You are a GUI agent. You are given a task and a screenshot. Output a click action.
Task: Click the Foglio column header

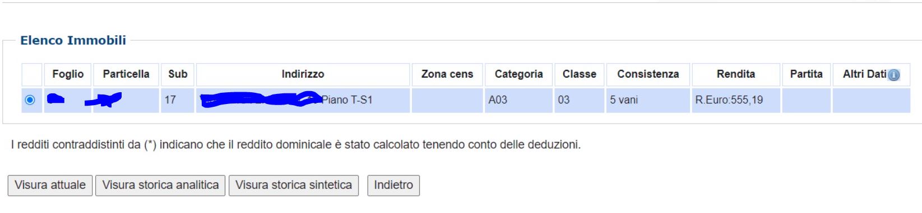(68, 74)
